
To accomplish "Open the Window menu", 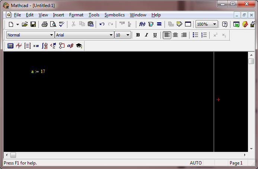I will (138, 15).
